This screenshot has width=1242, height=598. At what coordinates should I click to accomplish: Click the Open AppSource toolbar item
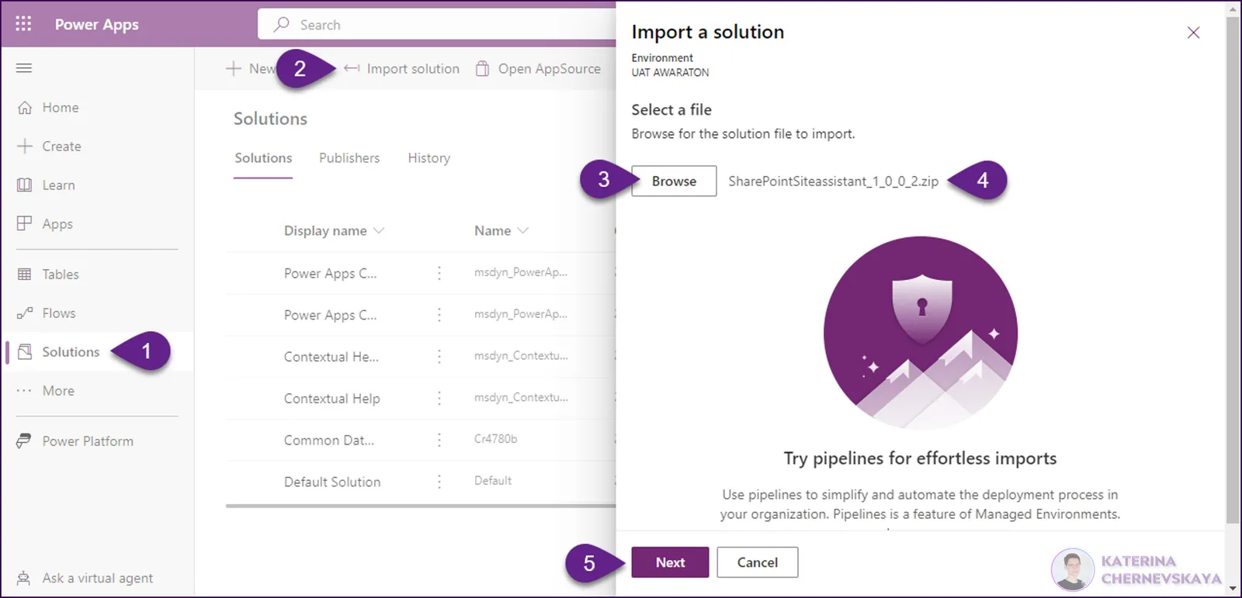click(538, 69)
